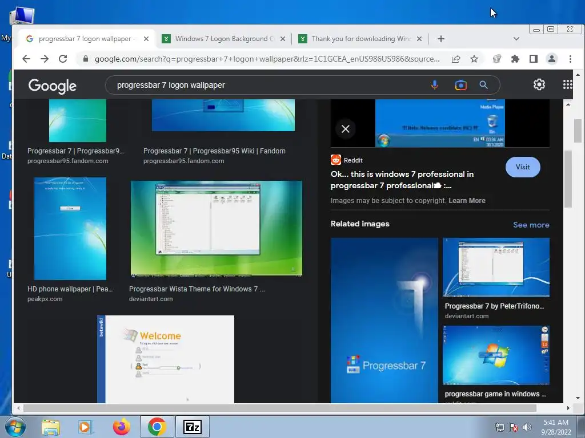Close the Windows 7 Logon Background tab
This screenshot has height=438, width=585.
click(283, 39)
